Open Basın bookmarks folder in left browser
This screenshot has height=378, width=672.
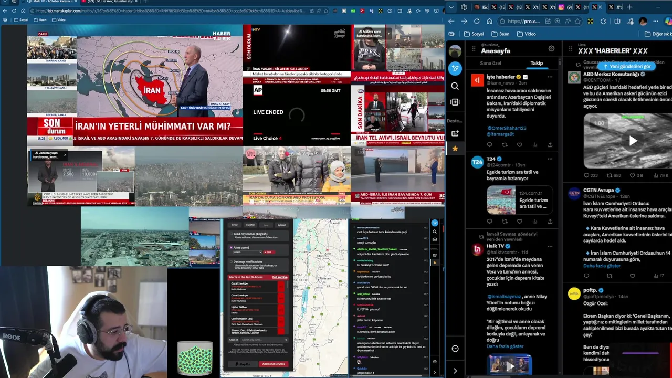(40, 20)
